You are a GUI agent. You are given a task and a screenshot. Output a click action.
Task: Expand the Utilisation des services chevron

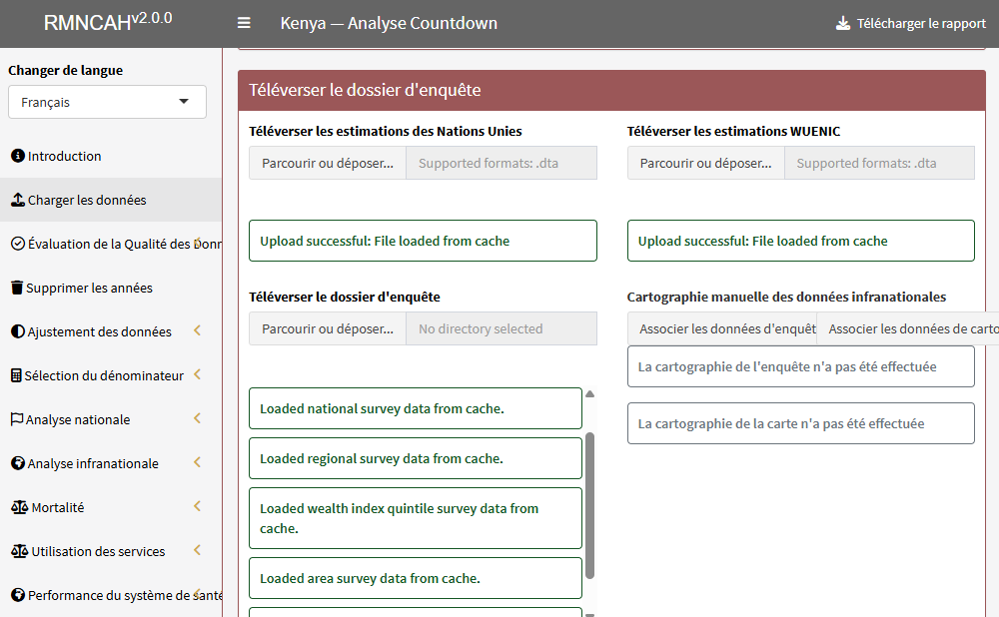tap(198, 550)
